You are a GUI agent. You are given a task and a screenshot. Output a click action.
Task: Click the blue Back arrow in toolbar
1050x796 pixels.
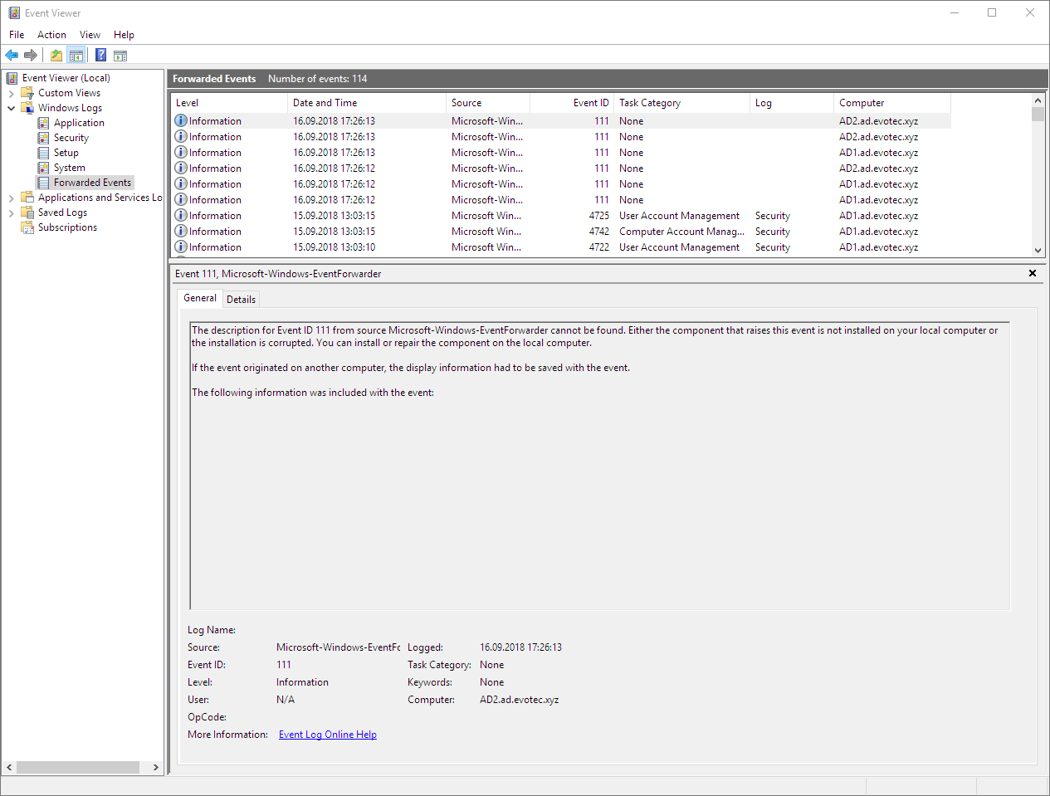12,56
